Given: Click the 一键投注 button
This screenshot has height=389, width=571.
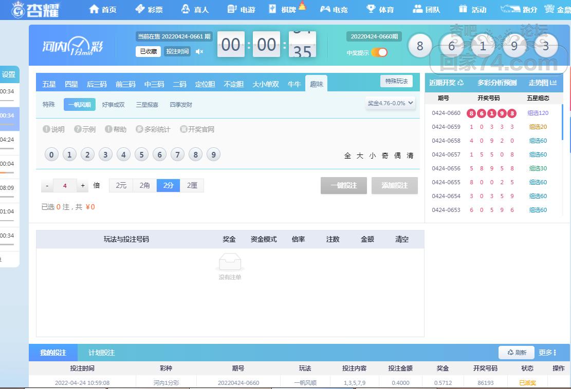Looking at the screenshot, I should point(344,185).
